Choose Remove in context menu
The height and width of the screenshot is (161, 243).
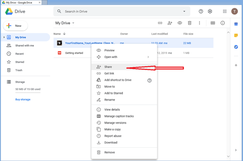(124, 152)
